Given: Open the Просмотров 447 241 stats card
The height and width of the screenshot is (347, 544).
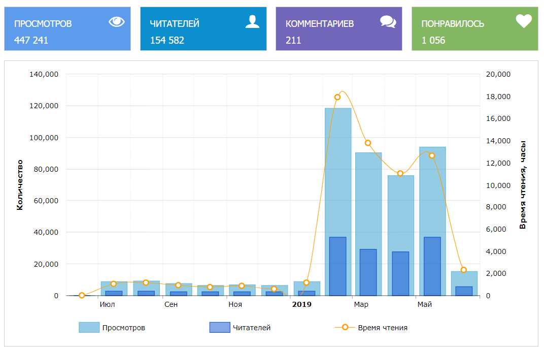Looking at the screenshot, I should [x=67, y=29].
